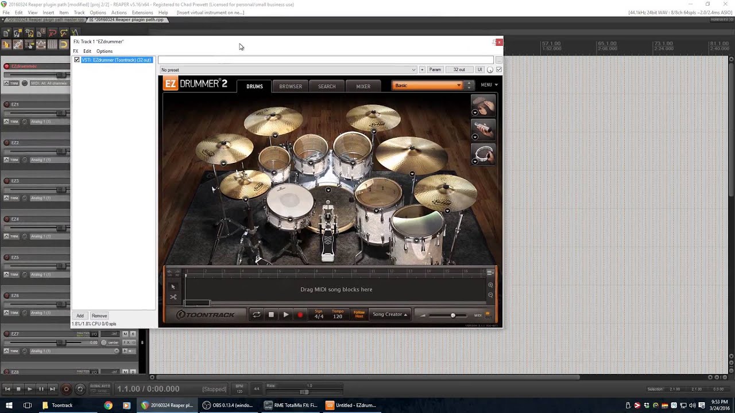This screenshot has height=413, width=735.
Task: Start playback in EZdrummer transport
Action: 286,314
